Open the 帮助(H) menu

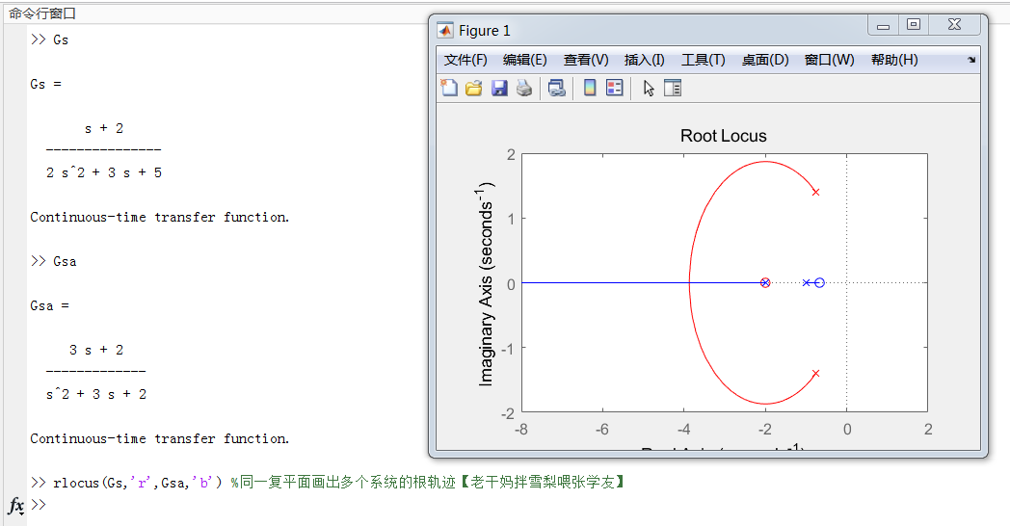(894, 60)
